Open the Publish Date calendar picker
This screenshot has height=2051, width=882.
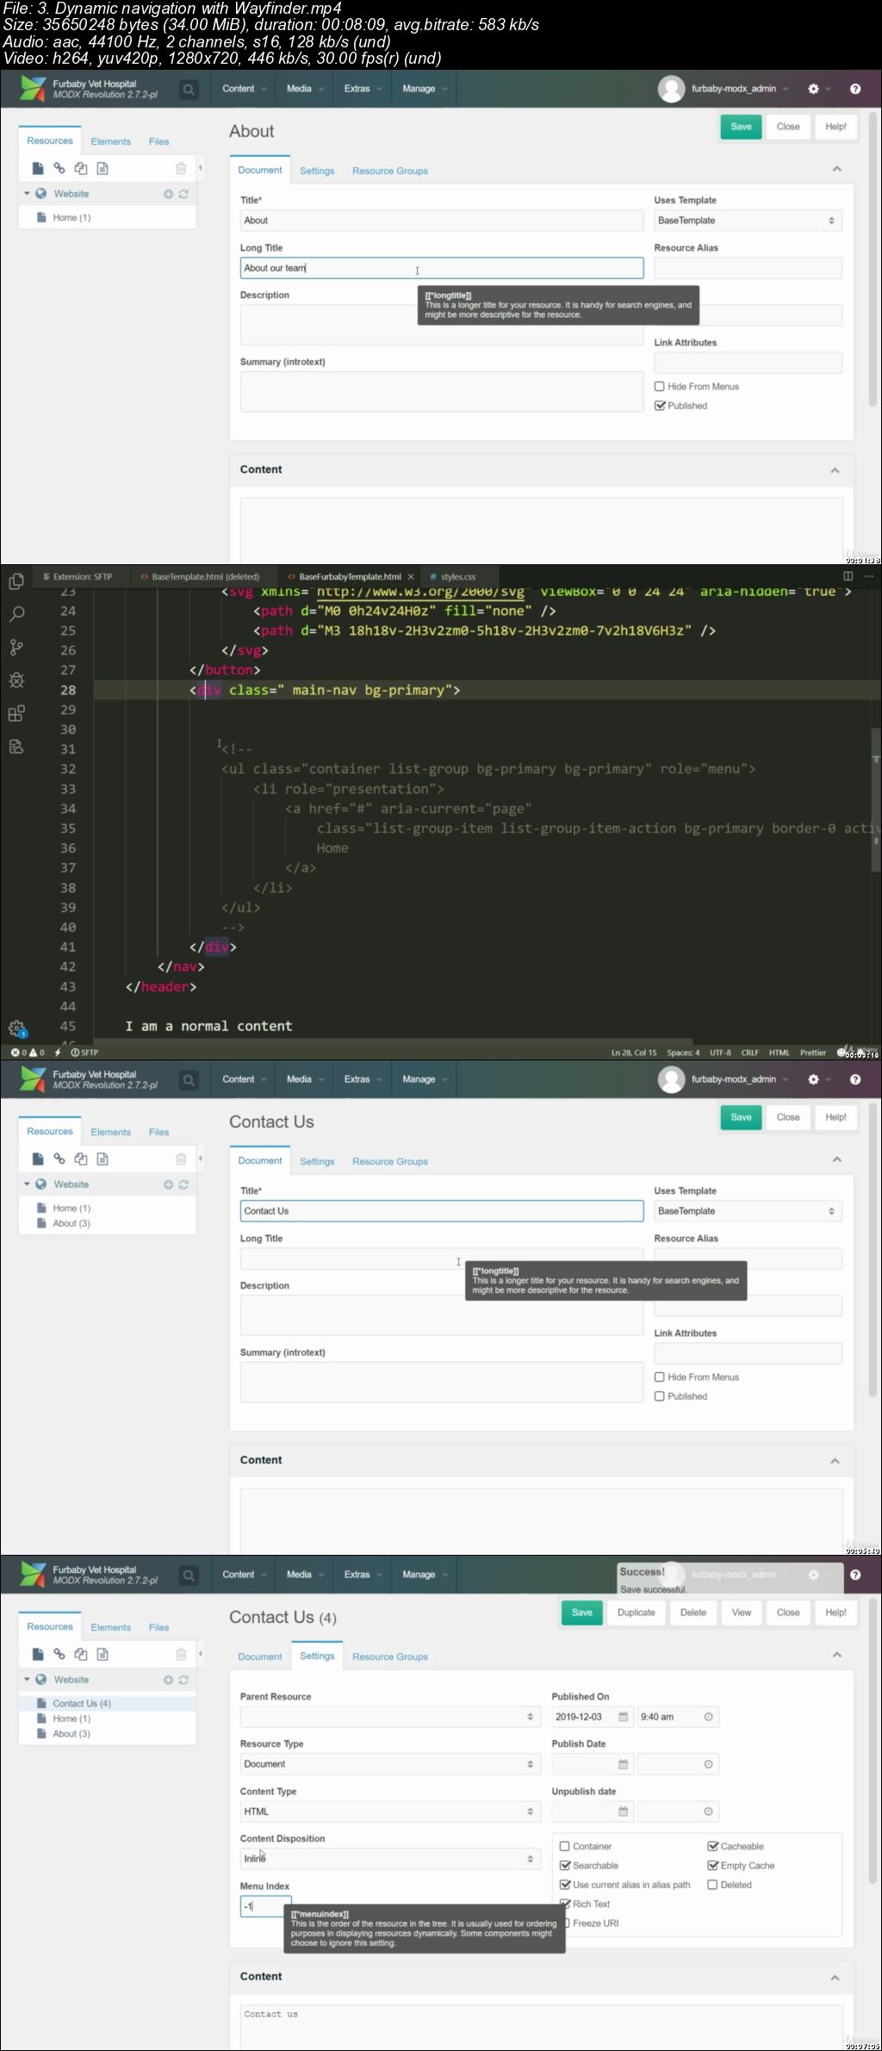pyautogui.click(x=624, y=1764)
